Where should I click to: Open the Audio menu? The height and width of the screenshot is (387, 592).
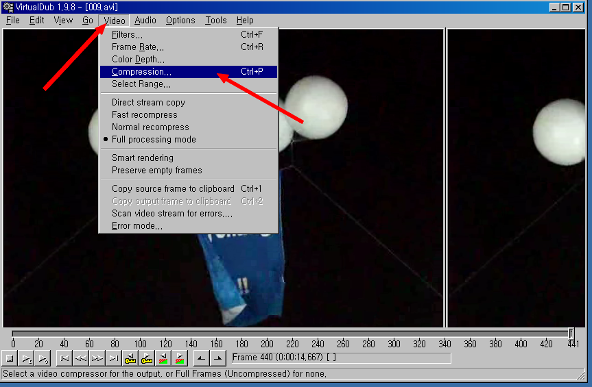pyautogui.click(x=145, y=21)
